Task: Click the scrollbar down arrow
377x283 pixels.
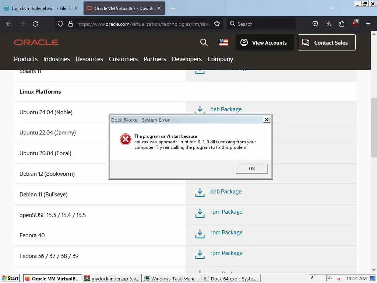Action: click(x=374, y=270)
